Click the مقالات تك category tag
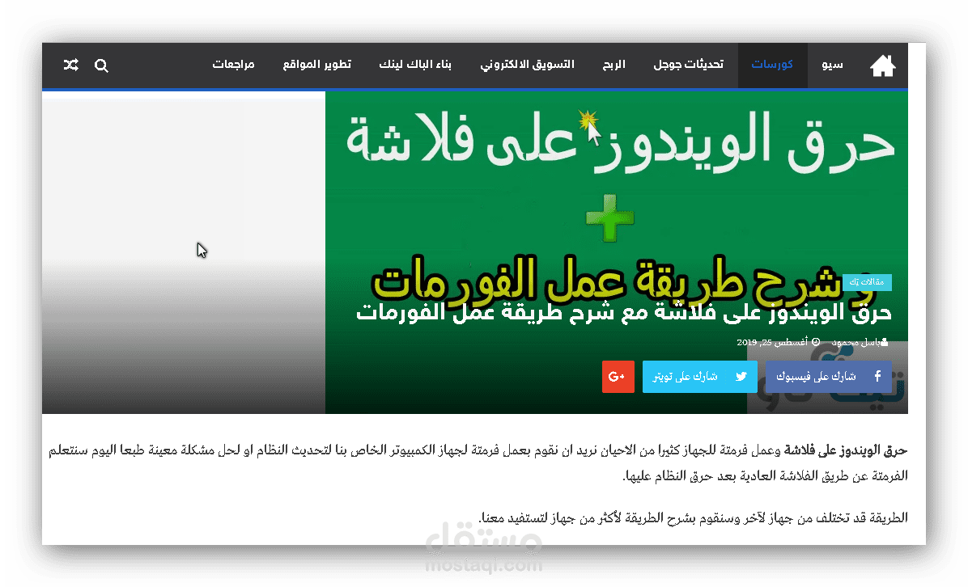Screen dimensions: 968x587 pyautogui.click(x=867, y=282)
